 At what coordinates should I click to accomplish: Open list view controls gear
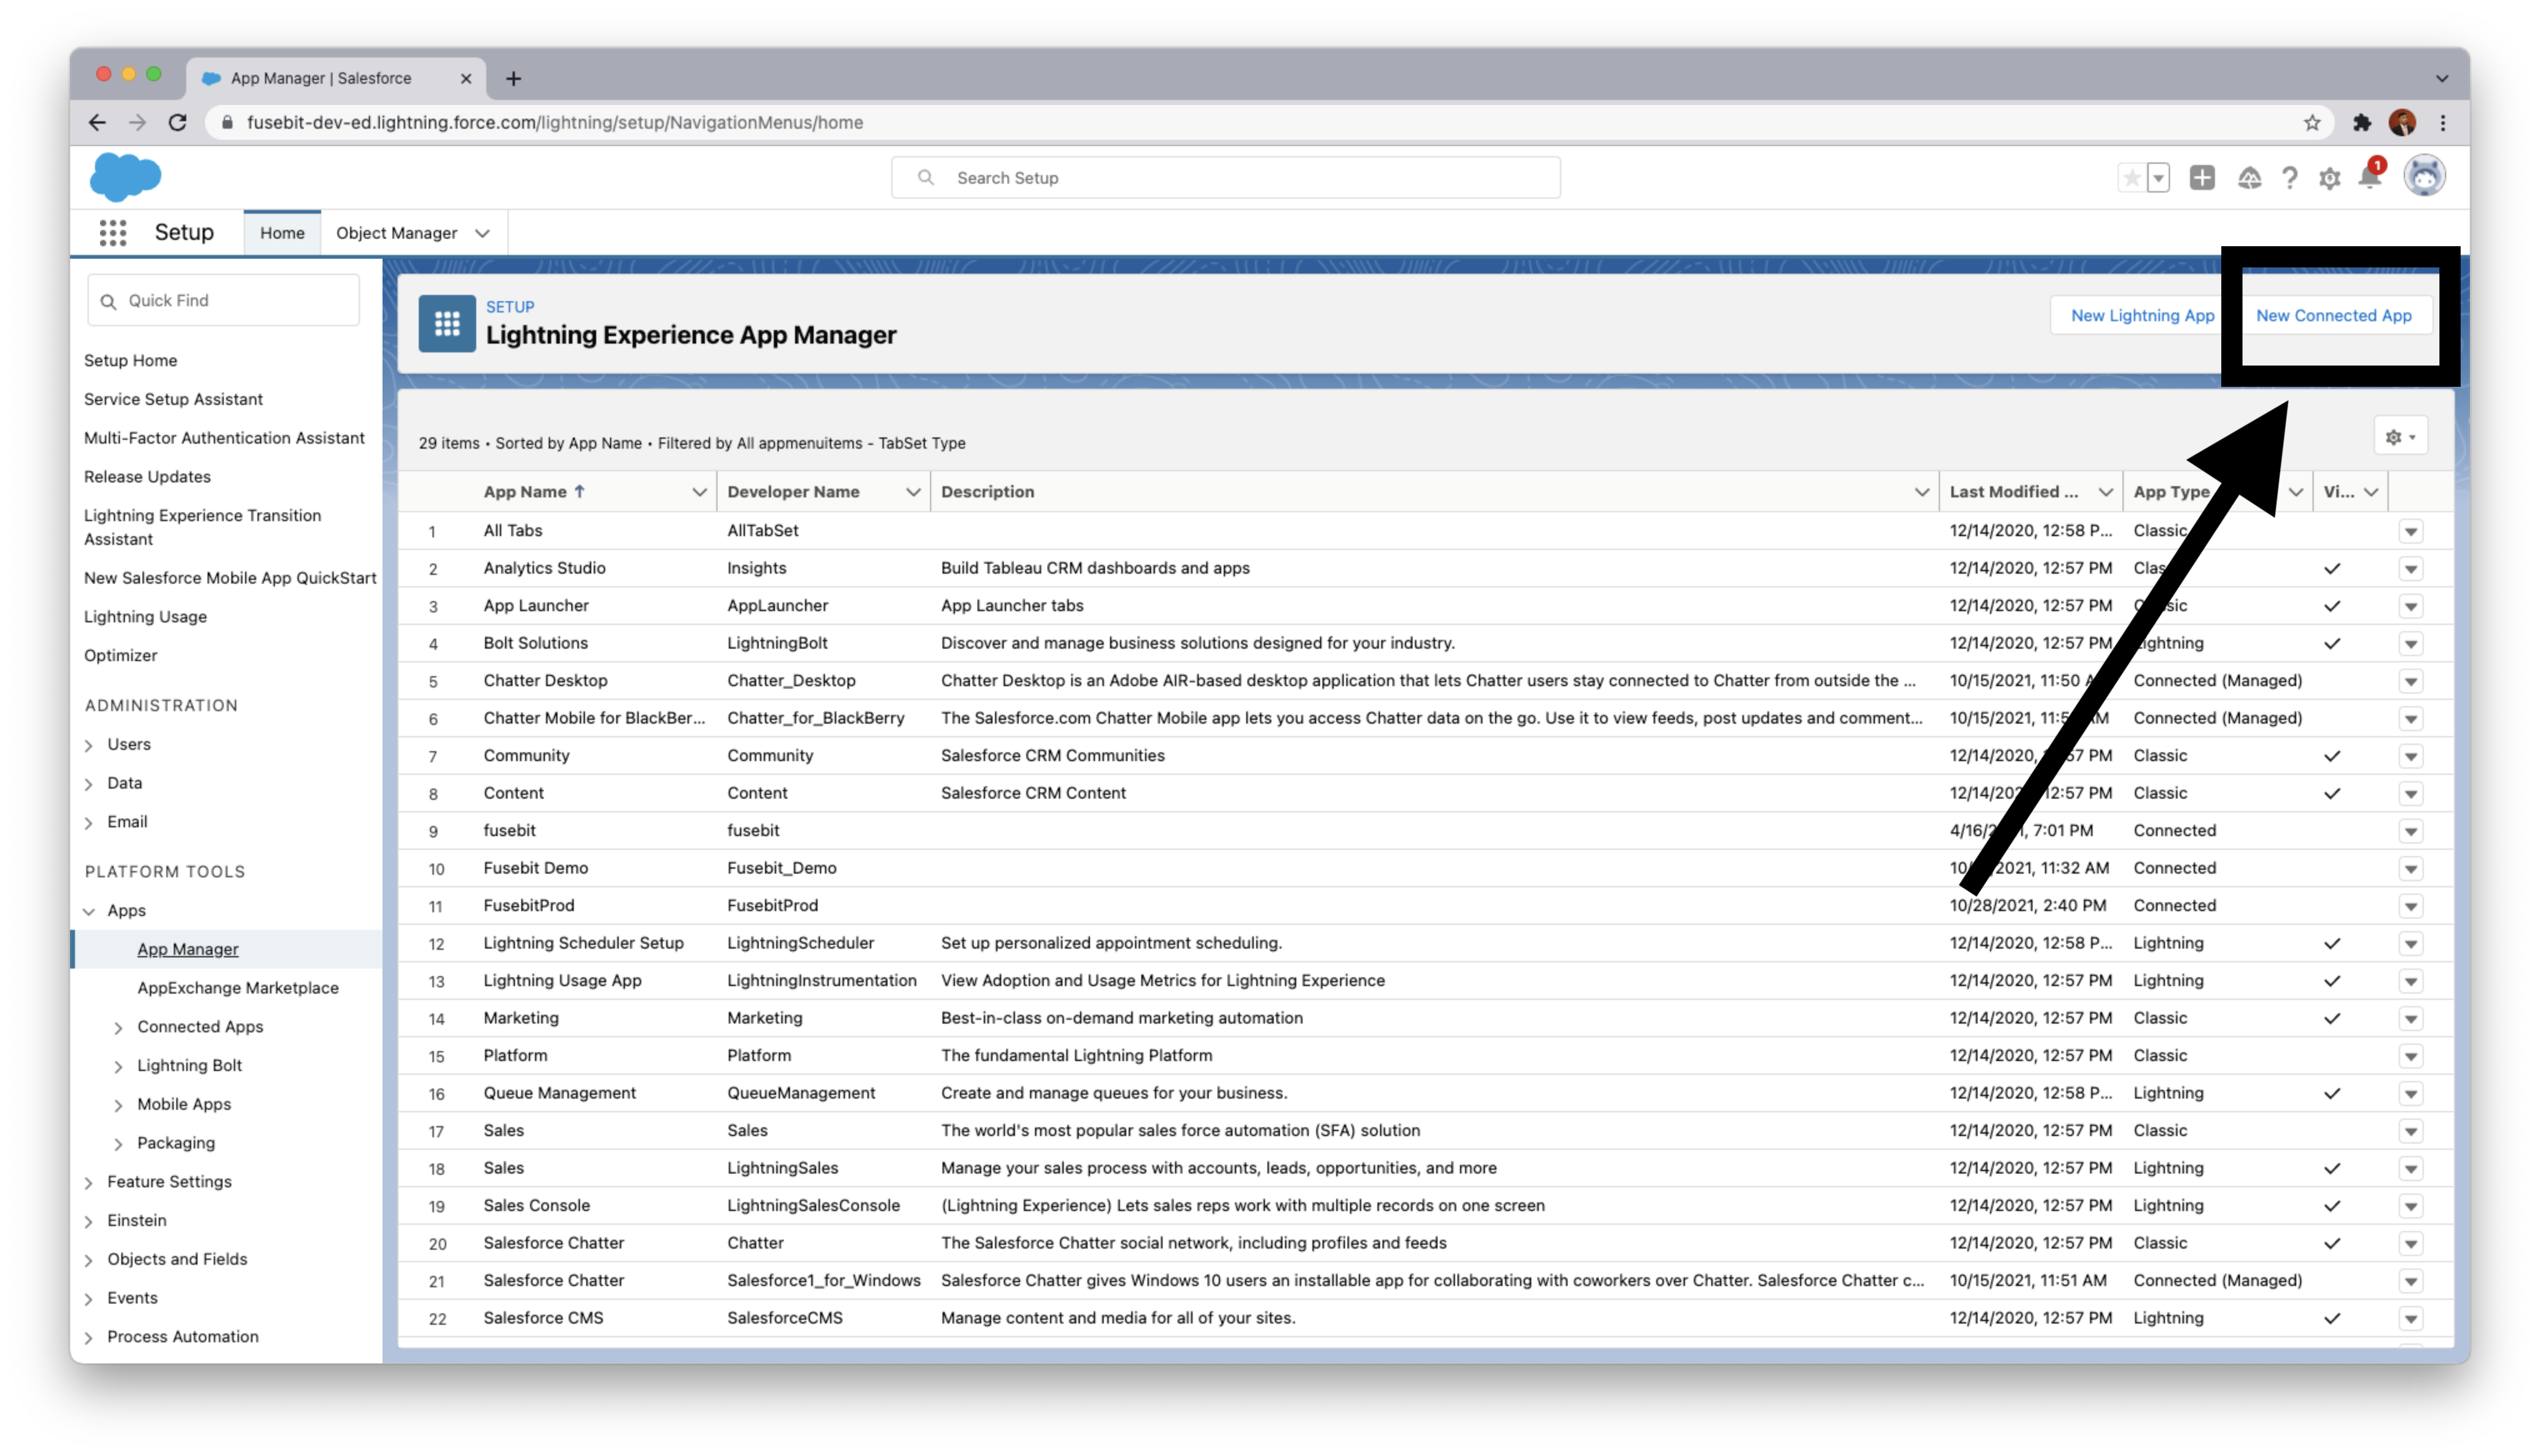pos(2399,437)
